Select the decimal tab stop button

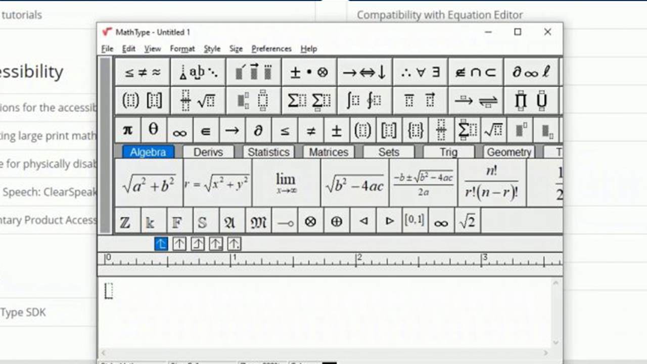(234, 244)
